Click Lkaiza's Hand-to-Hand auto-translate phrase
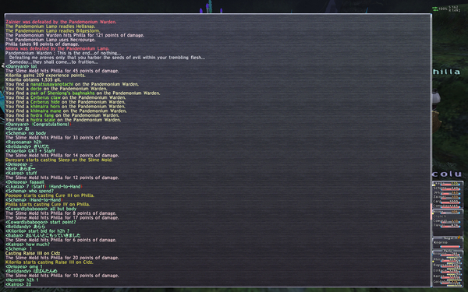 [x=65, y=187]
